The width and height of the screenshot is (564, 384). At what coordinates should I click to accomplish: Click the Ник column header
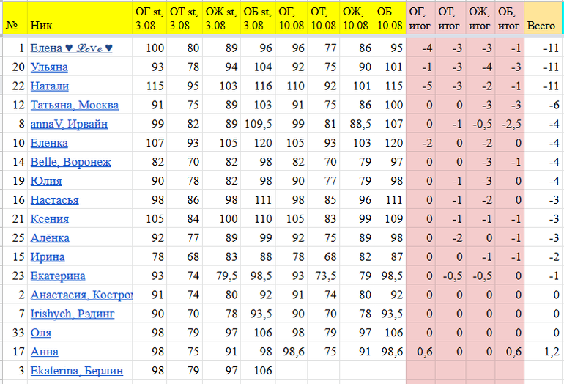41,26
